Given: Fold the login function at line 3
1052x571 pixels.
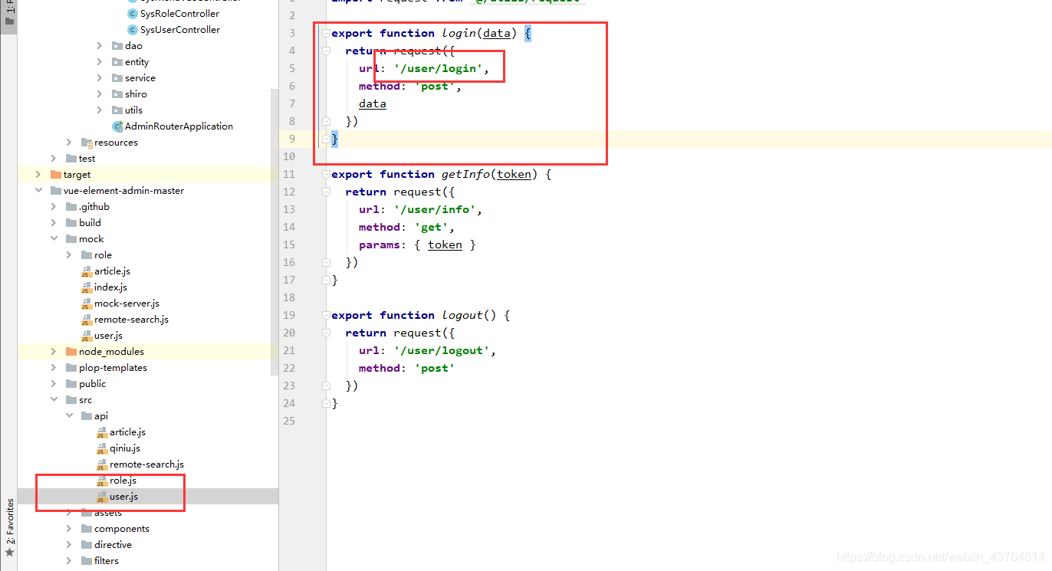Looking at the screenshot, I should pos(326,33).
